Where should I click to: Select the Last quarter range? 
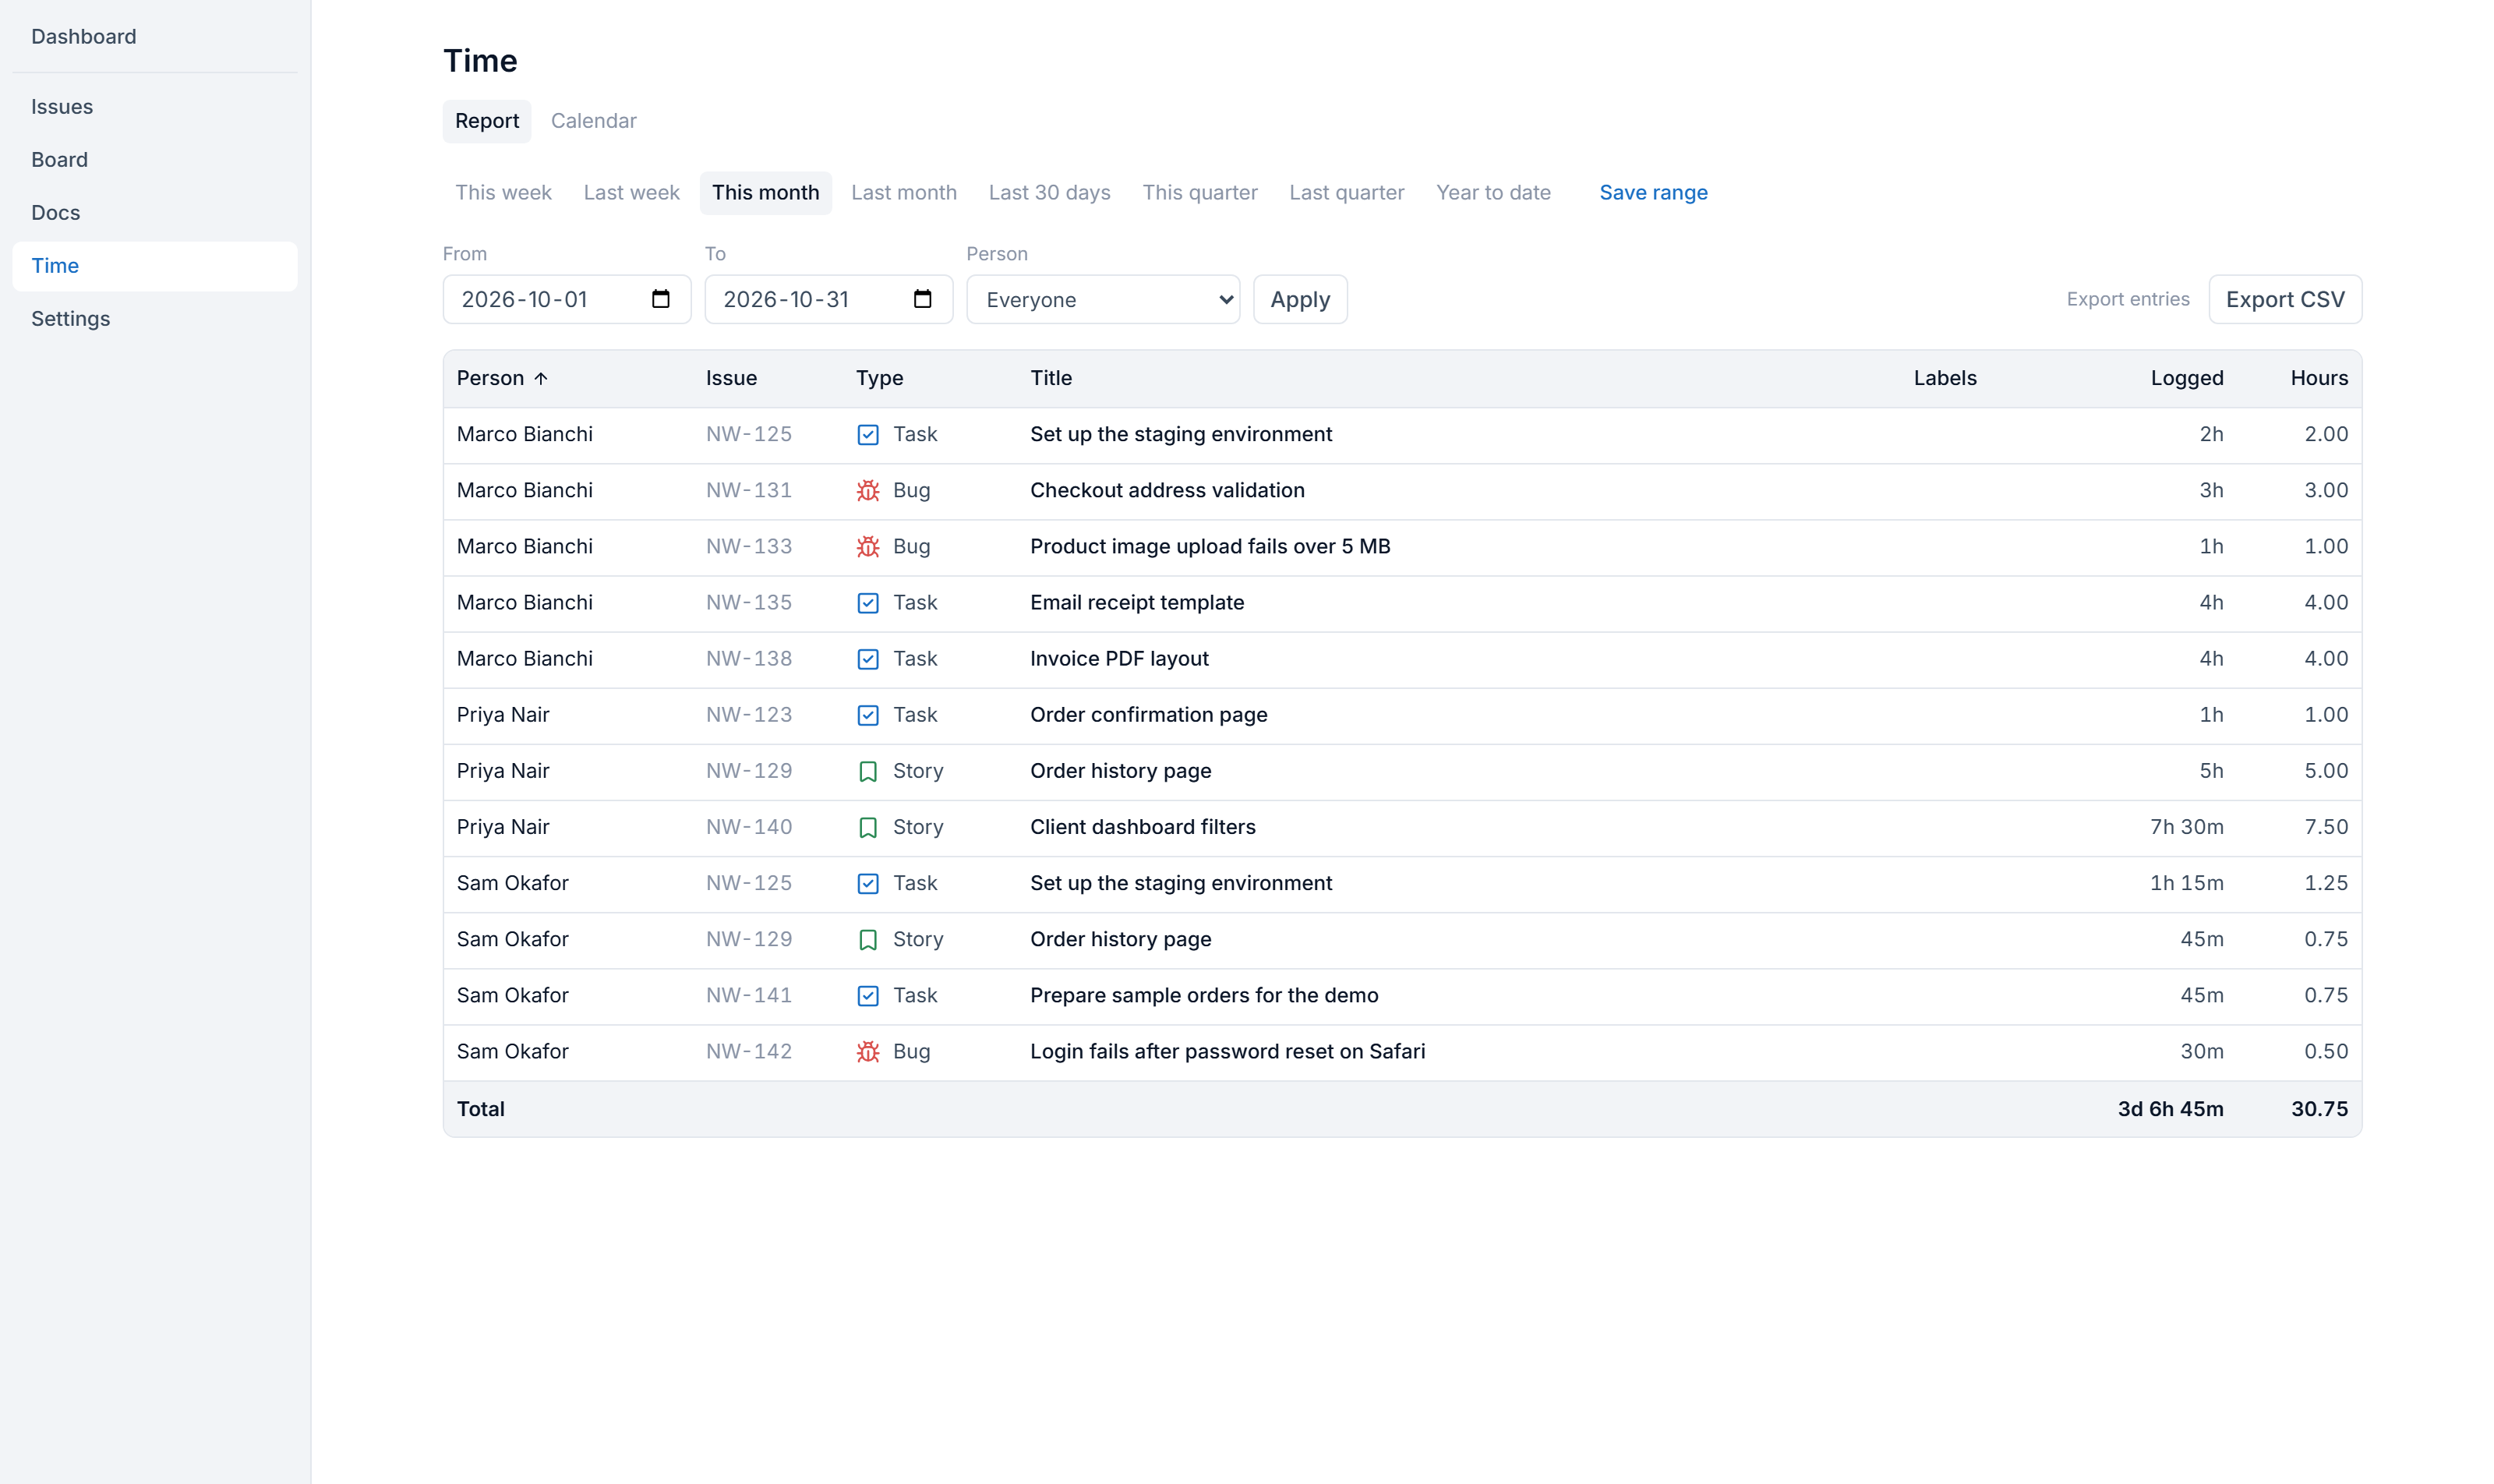click(1346, 193)
